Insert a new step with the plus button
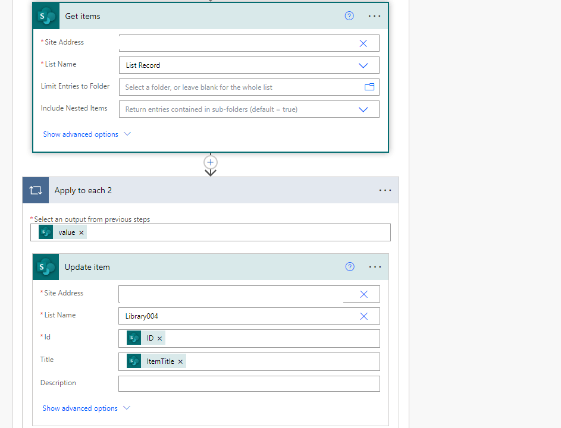 pos(211,162)
